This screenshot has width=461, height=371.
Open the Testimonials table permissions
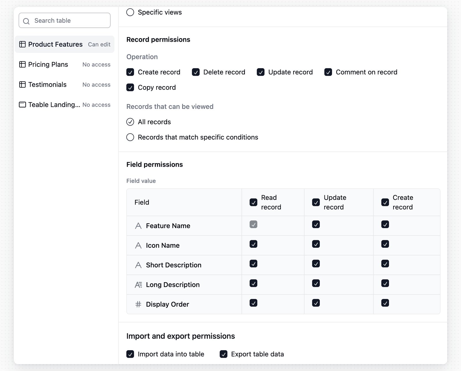[65, 85]
